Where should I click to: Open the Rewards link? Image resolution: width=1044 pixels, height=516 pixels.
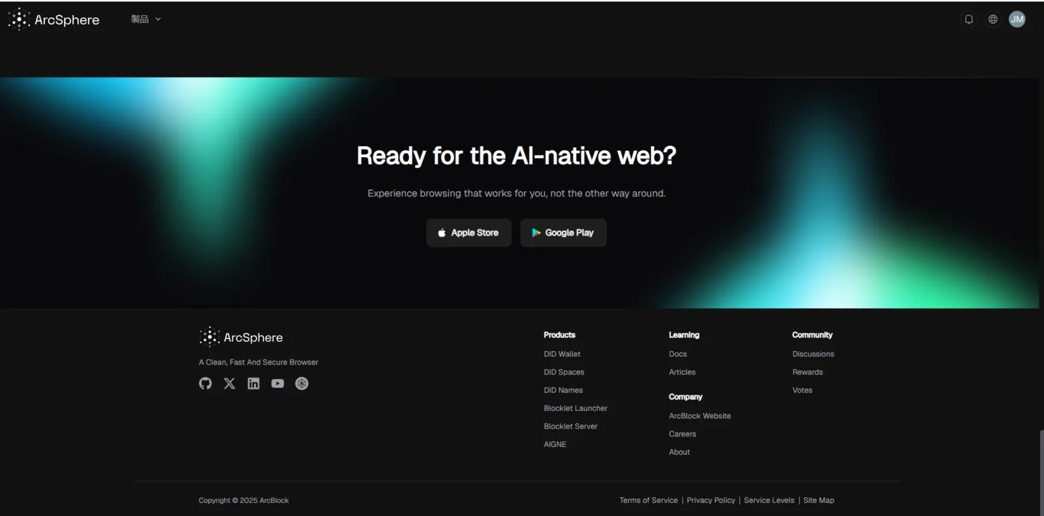807,372
